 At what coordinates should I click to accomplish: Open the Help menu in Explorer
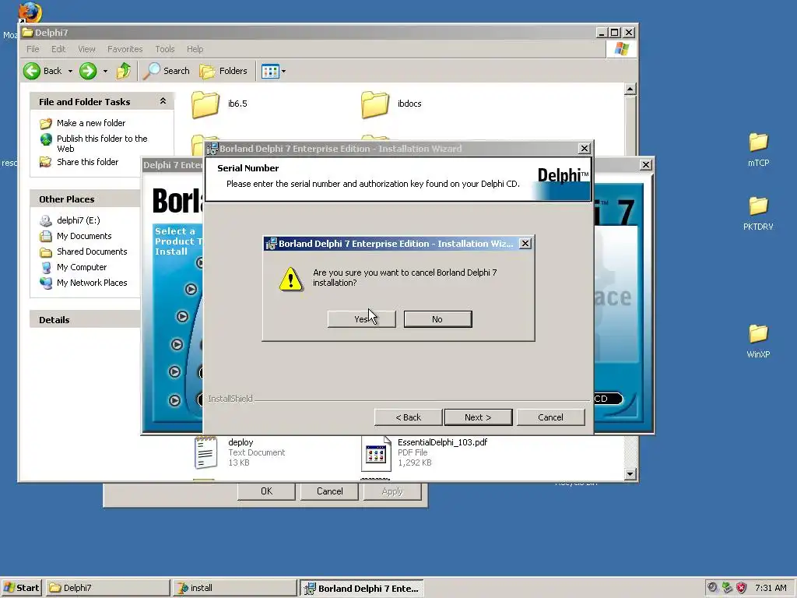pos(195,49)
